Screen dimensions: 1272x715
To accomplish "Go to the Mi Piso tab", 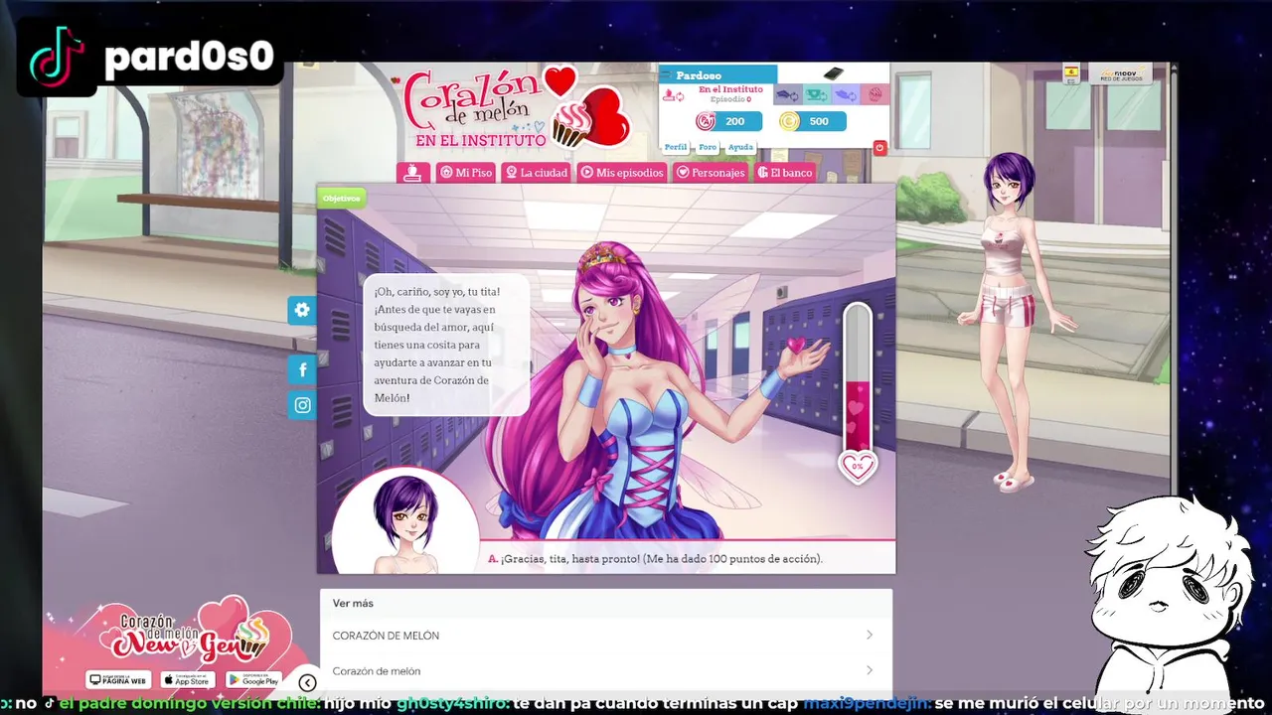I will pyautogui.click(x=466, y=172).
